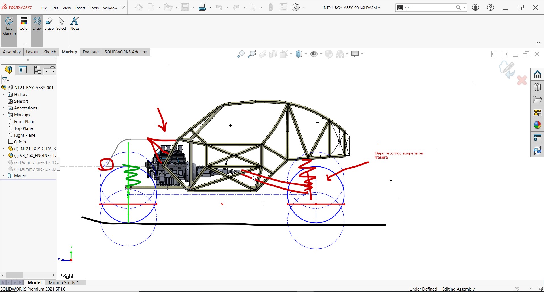Confirm markup corner pencil icon

pos(507,70)
